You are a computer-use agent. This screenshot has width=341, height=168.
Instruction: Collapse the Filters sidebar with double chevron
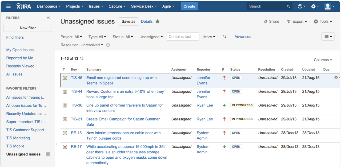[x=48, y=18]
